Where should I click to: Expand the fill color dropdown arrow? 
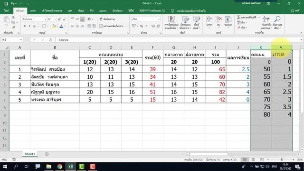coord(57,26)
